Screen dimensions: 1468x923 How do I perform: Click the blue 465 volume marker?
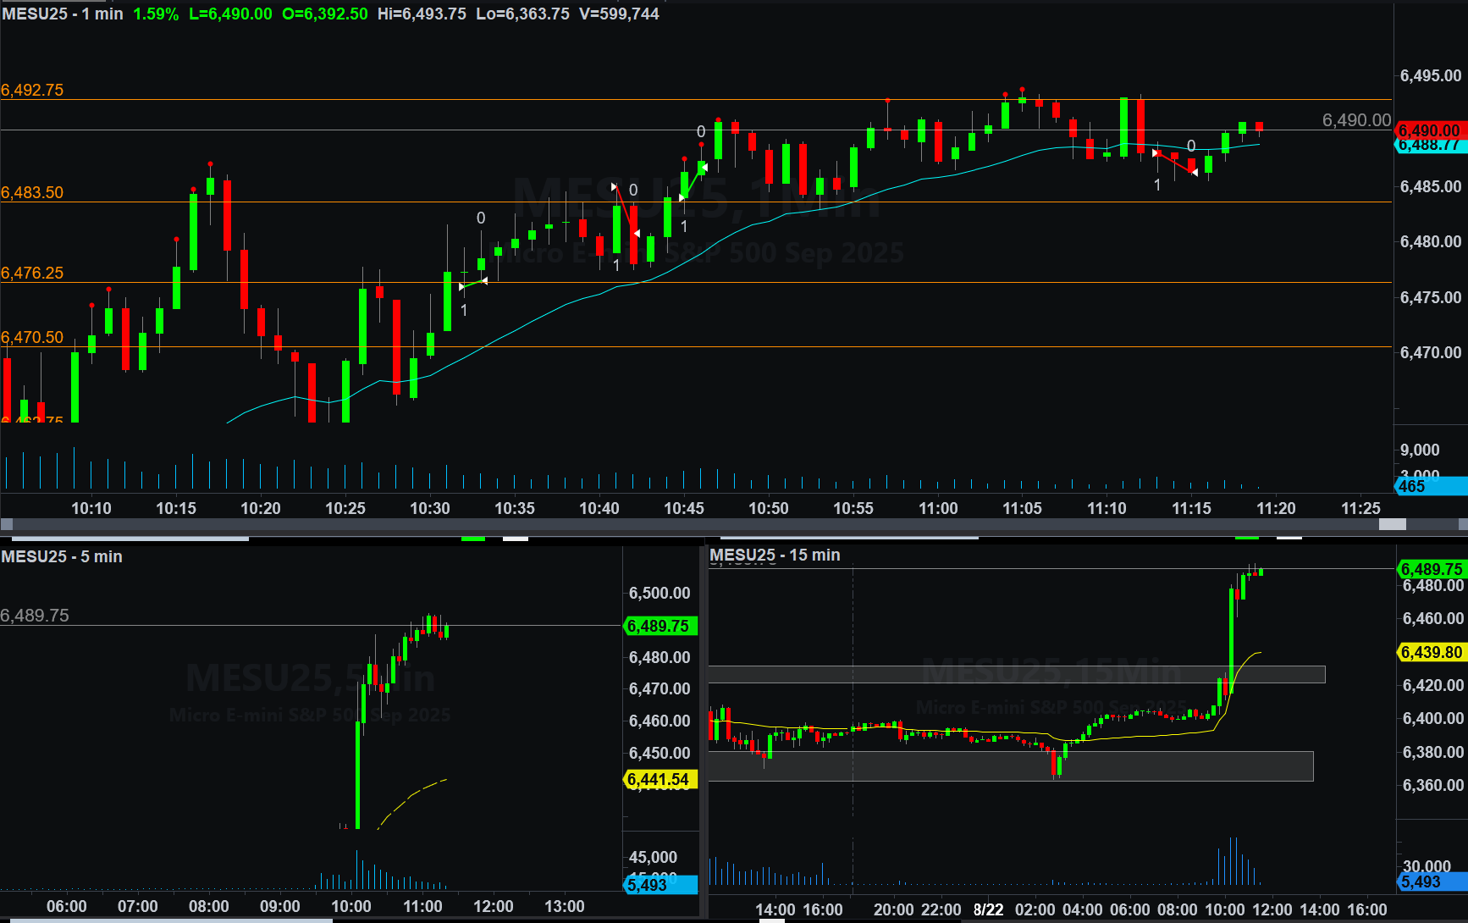(x=1430, y=486)
